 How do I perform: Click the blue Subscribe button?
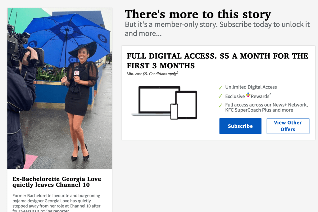[x=240, y=126]
